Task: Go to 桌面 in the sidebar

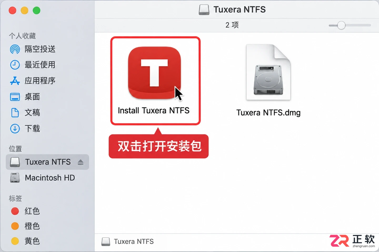Action: click(32, 97)
